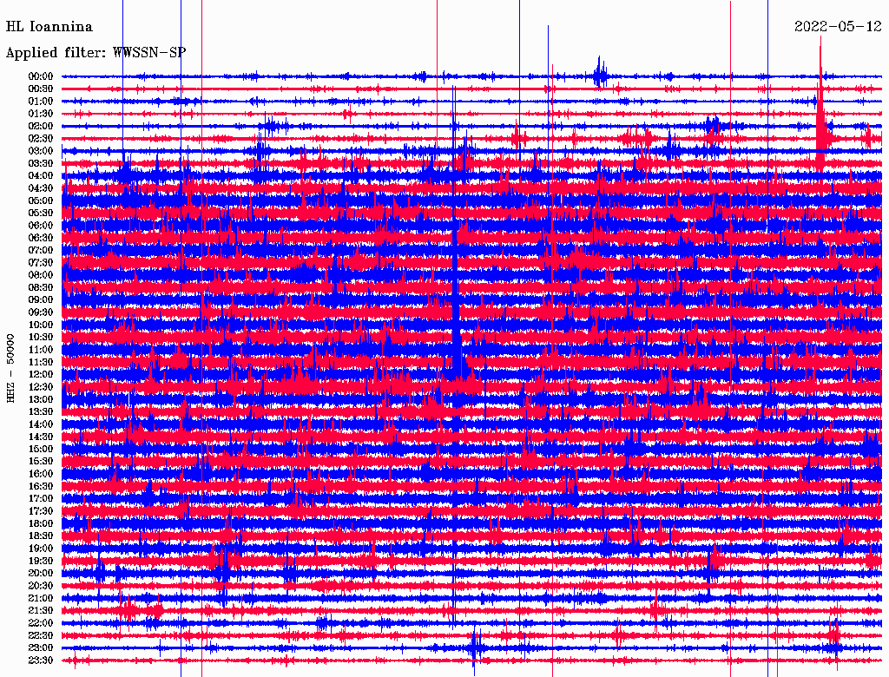Image resolution: width=889 pixels, height=677 pixels.
Task: Click the 16:30 time label
Action: (x=41, y=487)
